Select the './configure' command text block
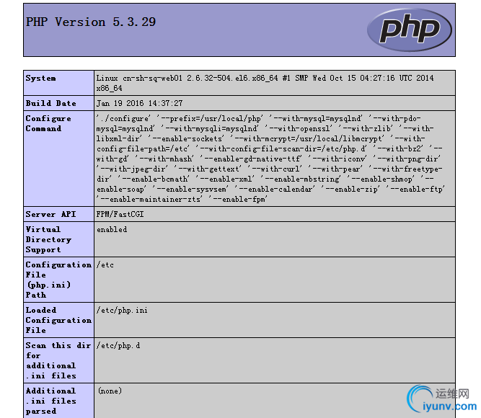The height and width of the screenshot is (418, 481). [x=270, y=159]
